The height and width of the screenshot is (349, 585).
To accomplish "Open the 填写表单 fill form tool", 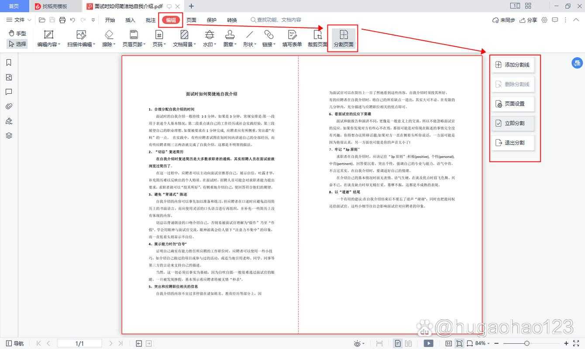I will tap(292, 38).
